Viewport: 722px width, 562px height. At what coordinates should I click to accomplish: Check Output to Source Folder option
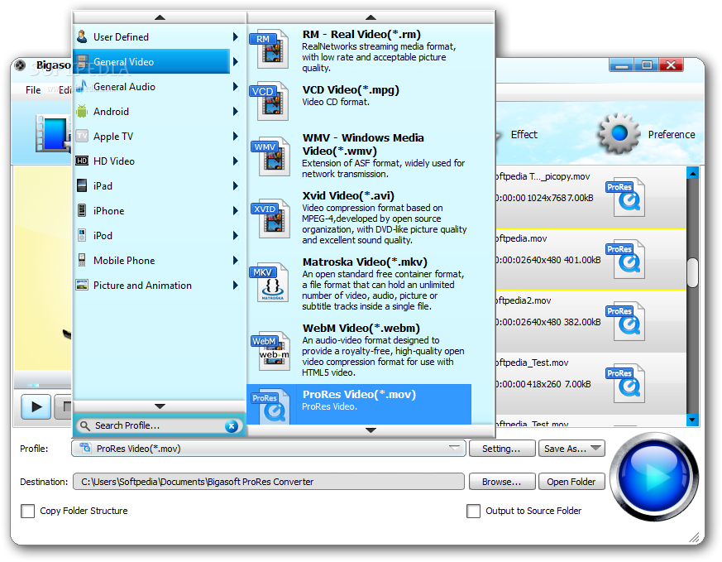pyautogui.click(x=473, y=511)
